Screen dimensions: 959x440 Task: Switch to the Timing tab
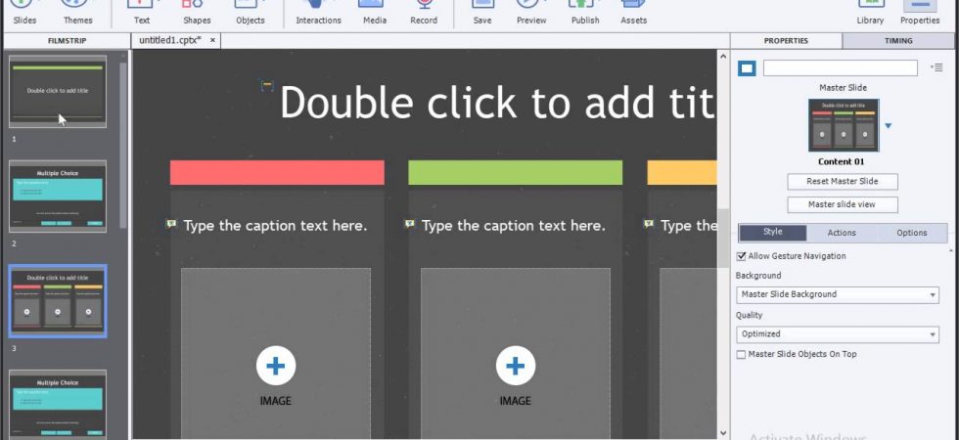(x=898, y=41)
